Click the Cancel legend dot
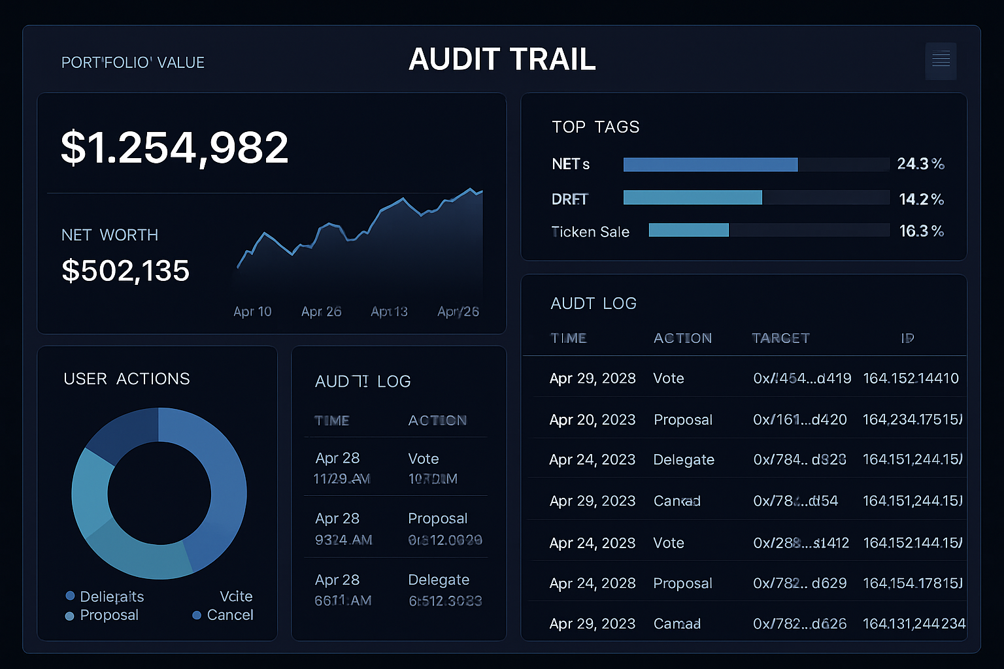 coord(197,615)
